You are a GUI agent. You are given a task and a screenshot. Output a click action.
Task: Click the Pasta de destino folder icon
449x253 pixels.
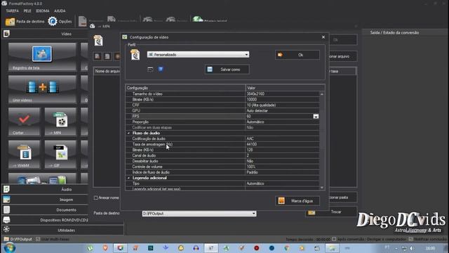10,22
